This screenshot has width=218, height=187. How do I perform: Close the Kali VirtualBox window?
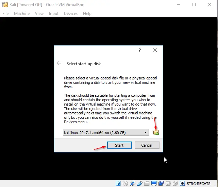pyautogui.click(x=209, y=4)
